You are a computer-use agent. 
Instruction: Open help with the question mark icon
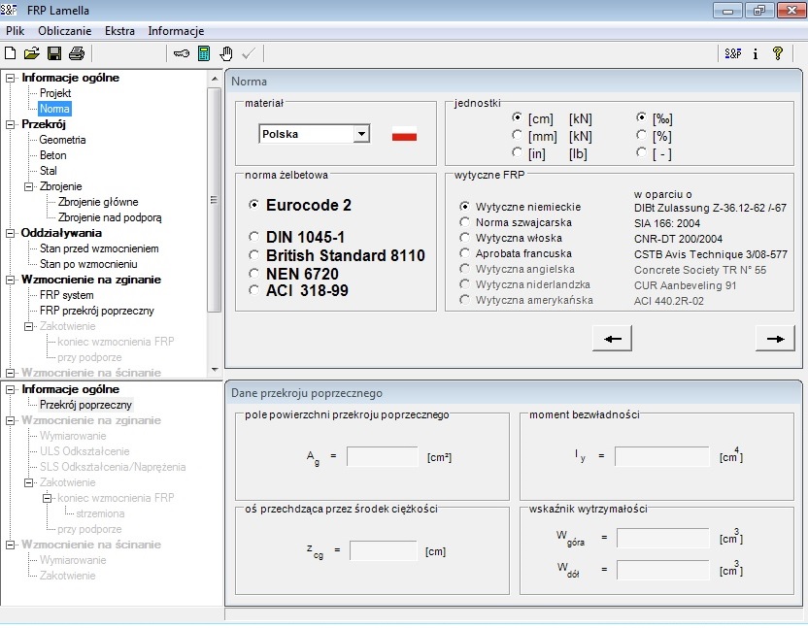point(777,53)
